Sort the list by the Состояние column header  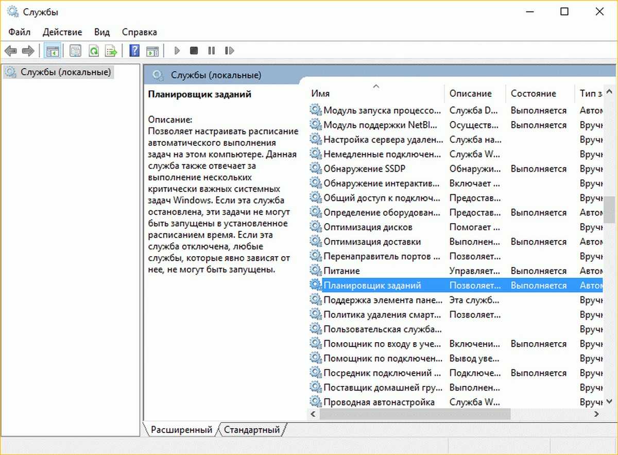point(533,93)
